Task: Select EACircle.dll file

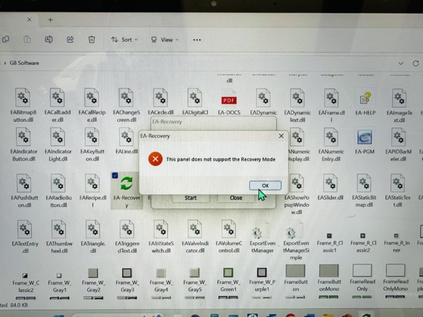Action: pyautogui.click(x=161, y=102)
